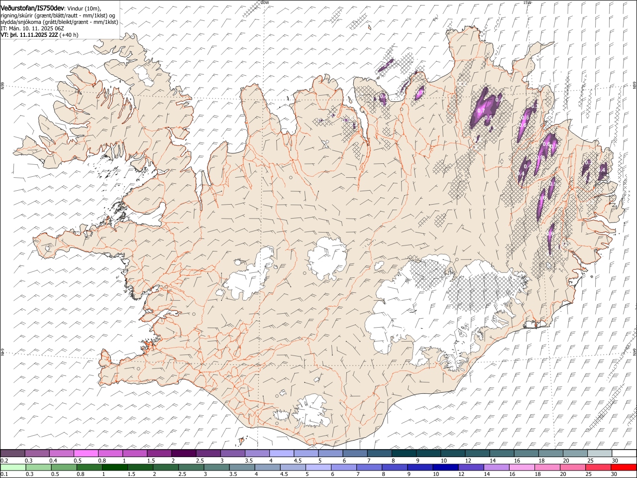The width and height of the screenshot is (637, 478).
Task: Click the '4.5' label under the lower scale
Action: (284, 474)
